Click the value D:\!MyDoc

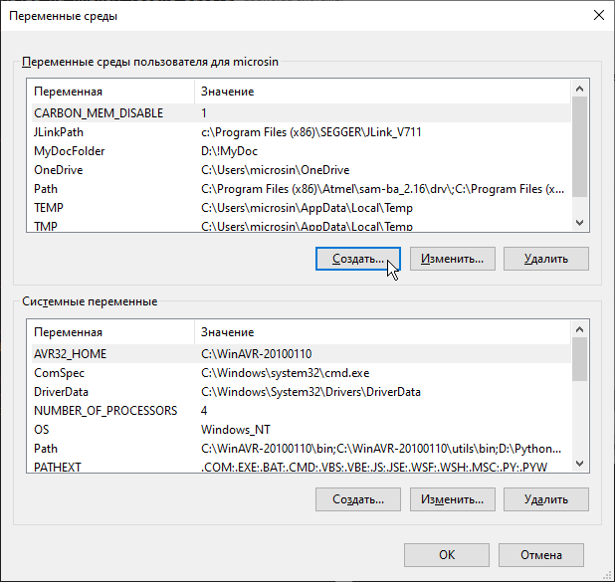[229, 151]
